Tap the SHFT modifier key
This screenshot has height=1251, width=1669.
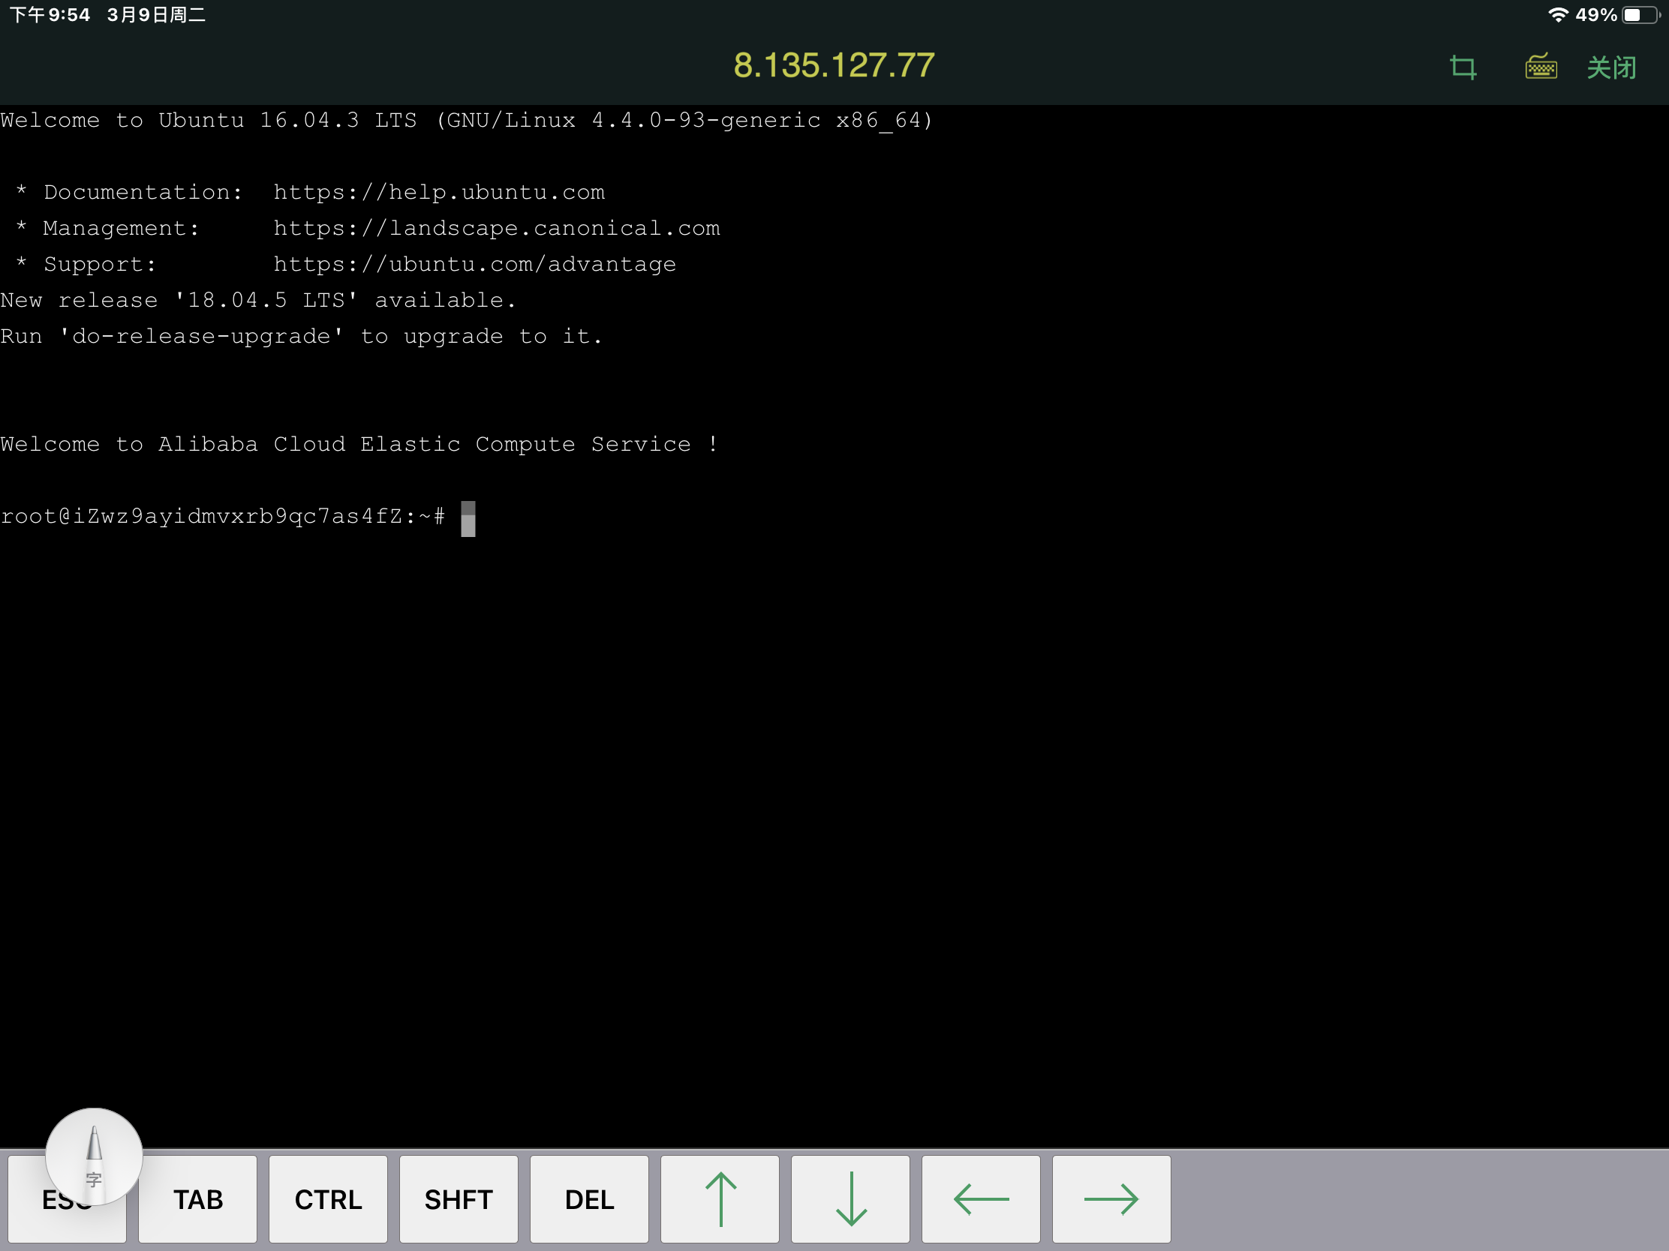coord(459,1199)
